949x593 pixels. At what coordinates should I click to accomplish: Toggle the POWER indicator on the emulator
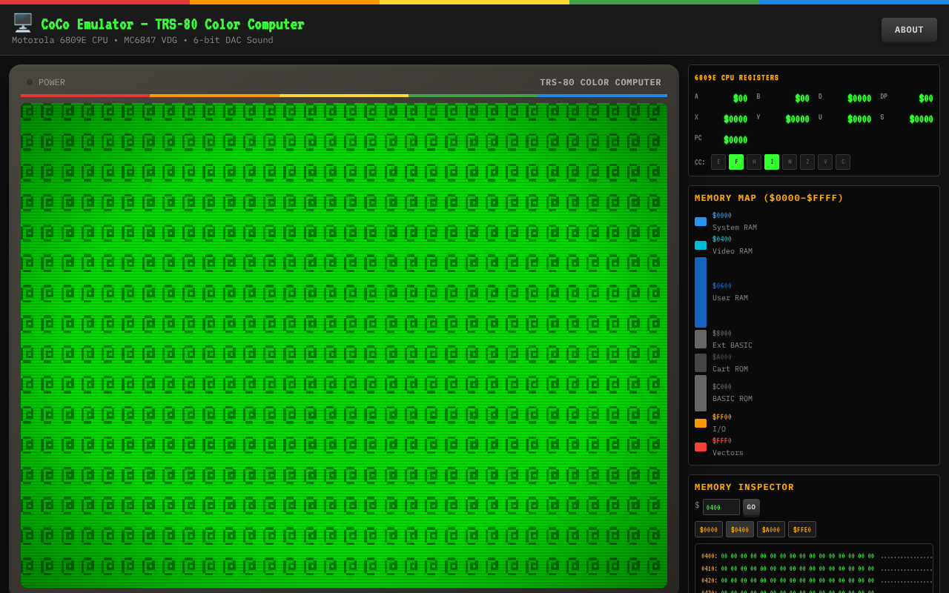tap(30, 82)
